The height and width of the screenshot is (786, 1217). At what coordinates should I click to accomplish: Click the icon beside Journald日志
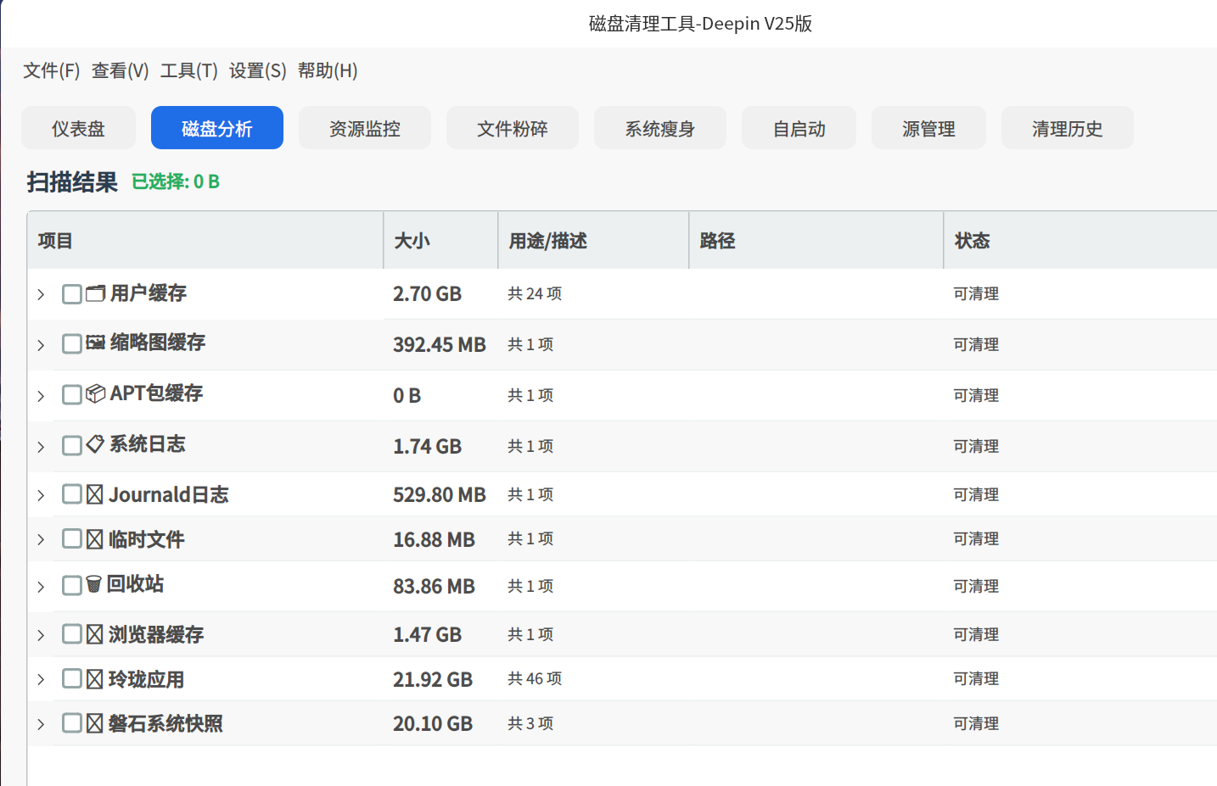95,494
